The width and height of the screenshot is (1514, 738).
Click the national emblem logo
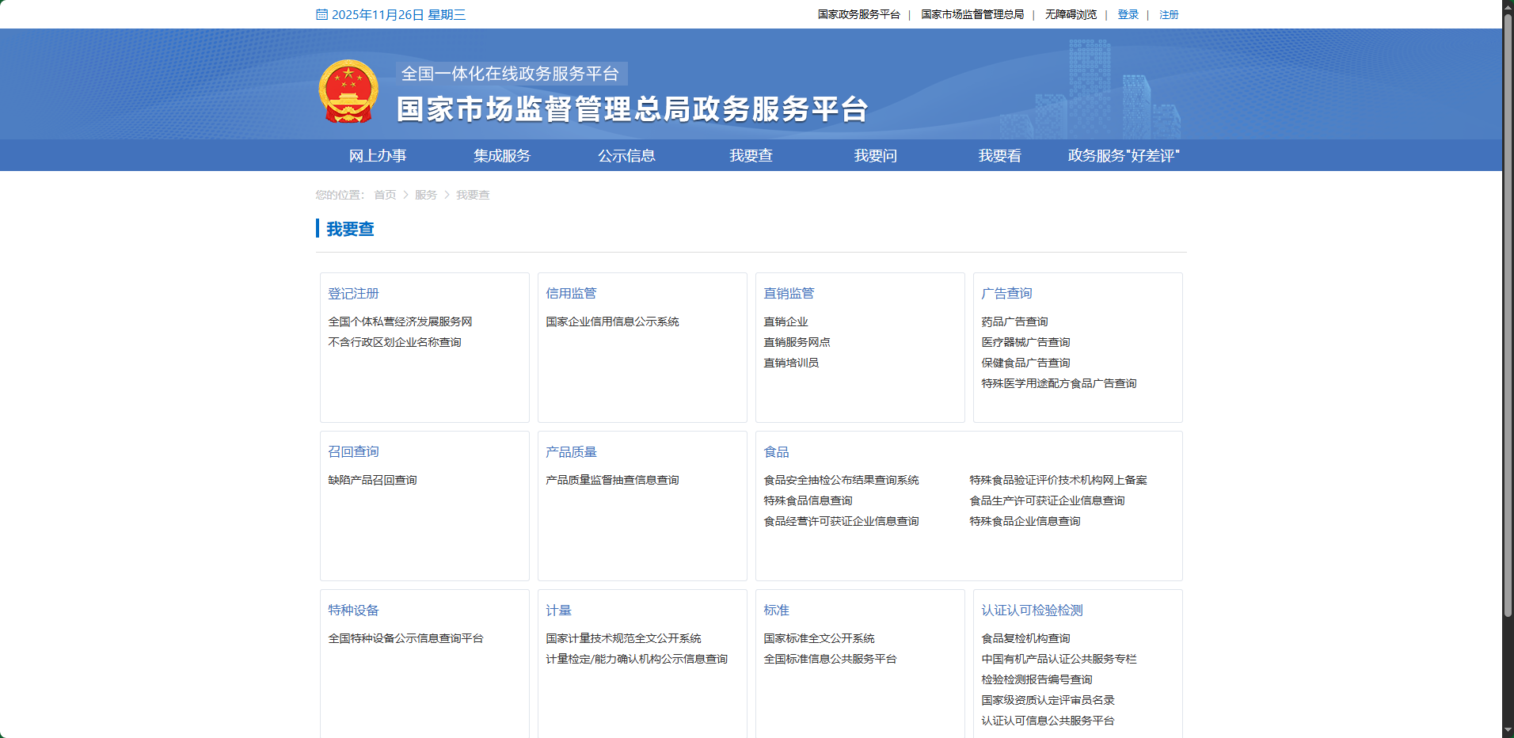tap(348, 92)
